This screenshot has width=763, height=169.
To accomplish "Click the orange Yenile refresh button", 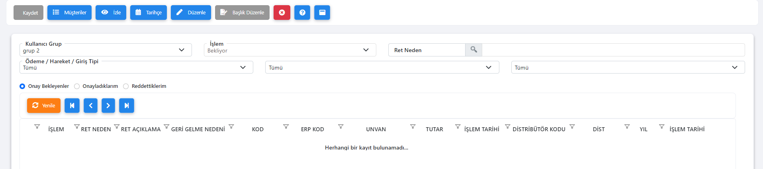I will click(x=44, y=105).
